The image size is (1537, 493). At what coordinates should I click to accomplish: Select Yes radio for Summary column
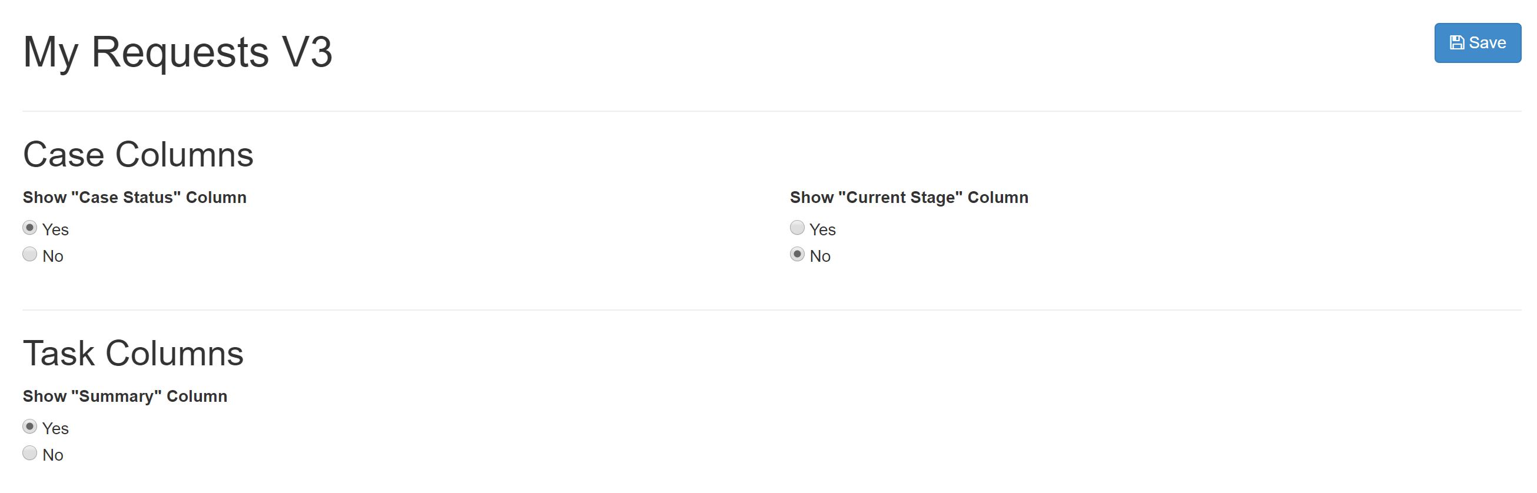coord(30,427)
